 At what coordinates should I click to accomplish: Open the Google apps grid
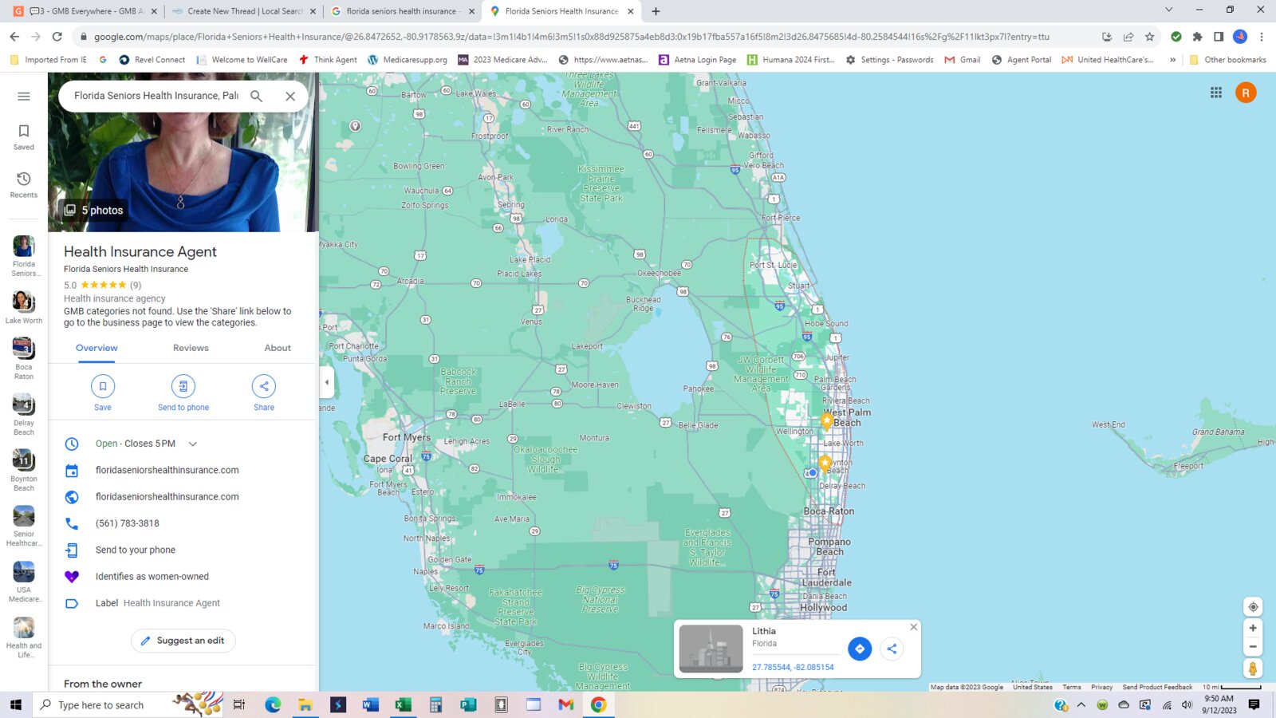point(1215,93)
